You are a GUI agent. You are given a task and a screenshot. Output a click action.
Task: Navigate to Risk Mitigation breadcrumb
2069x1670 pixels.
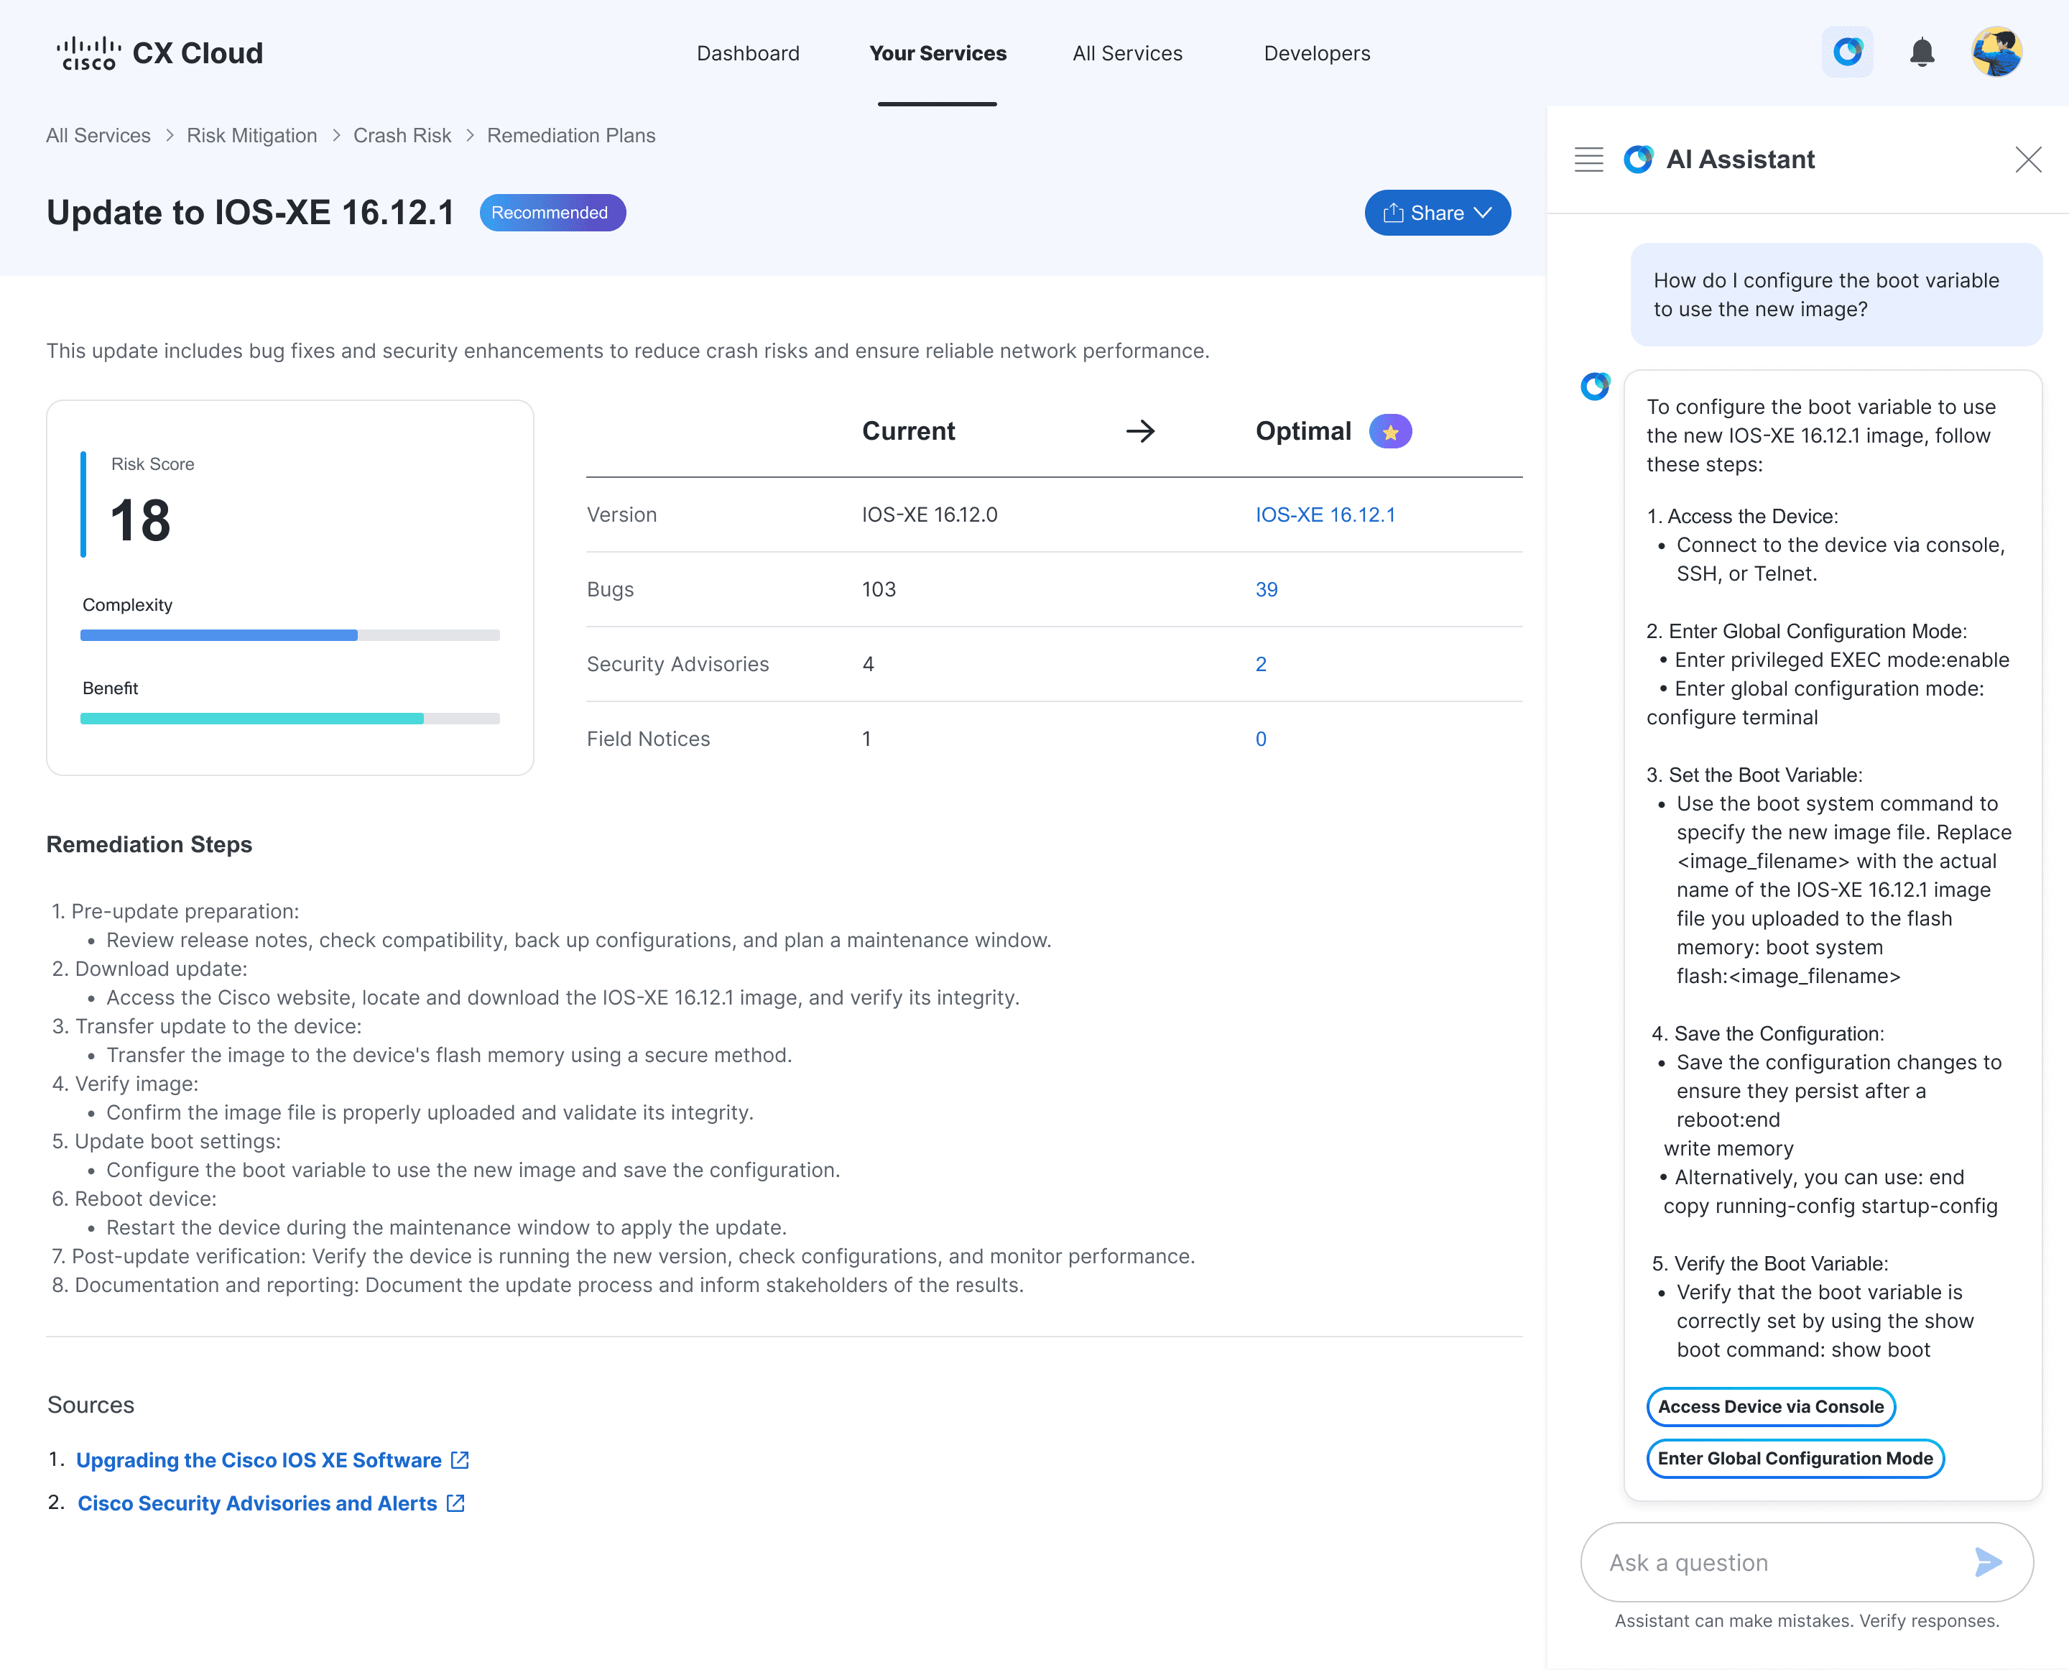tap(251, 136)
